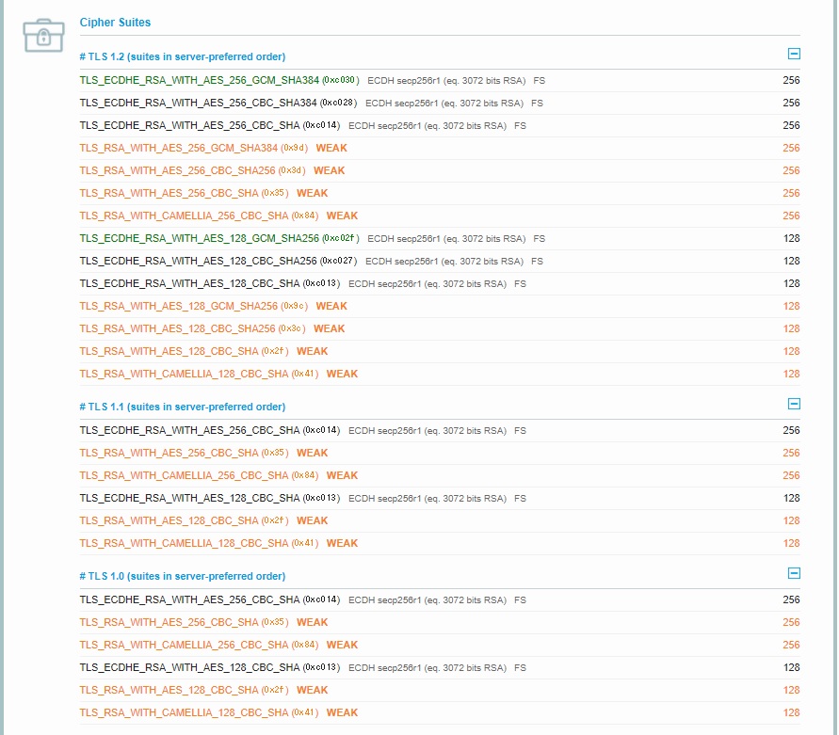This screenshot has width=839, height=735.
Task: Click the (0x9d) hex code
Action: point(295,148)
